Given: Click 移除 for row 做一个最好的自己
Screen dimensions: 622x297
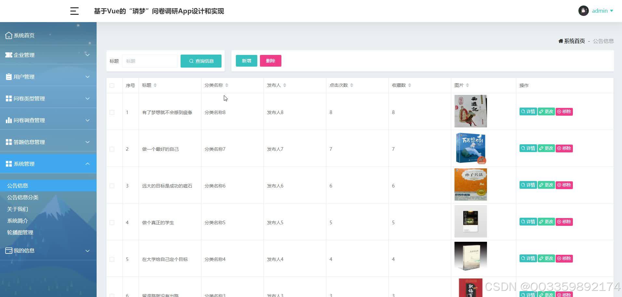Looking at the screenshot, I should point(564,148).
